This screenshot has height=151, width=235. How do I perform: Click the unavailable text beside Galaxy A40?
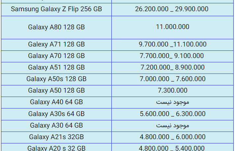172,102
